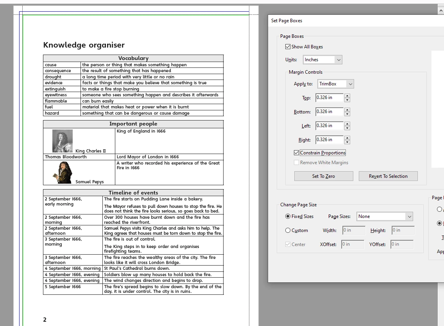
Task: Click 'St Paul's Cathedral burns down.' text
Action: point(137,268)
